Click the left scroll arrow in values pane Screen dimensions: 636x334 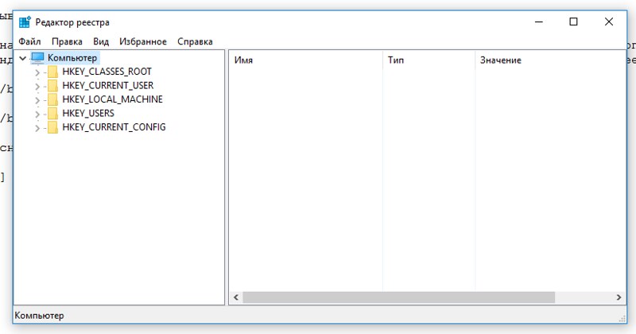(x=235, y=297)
